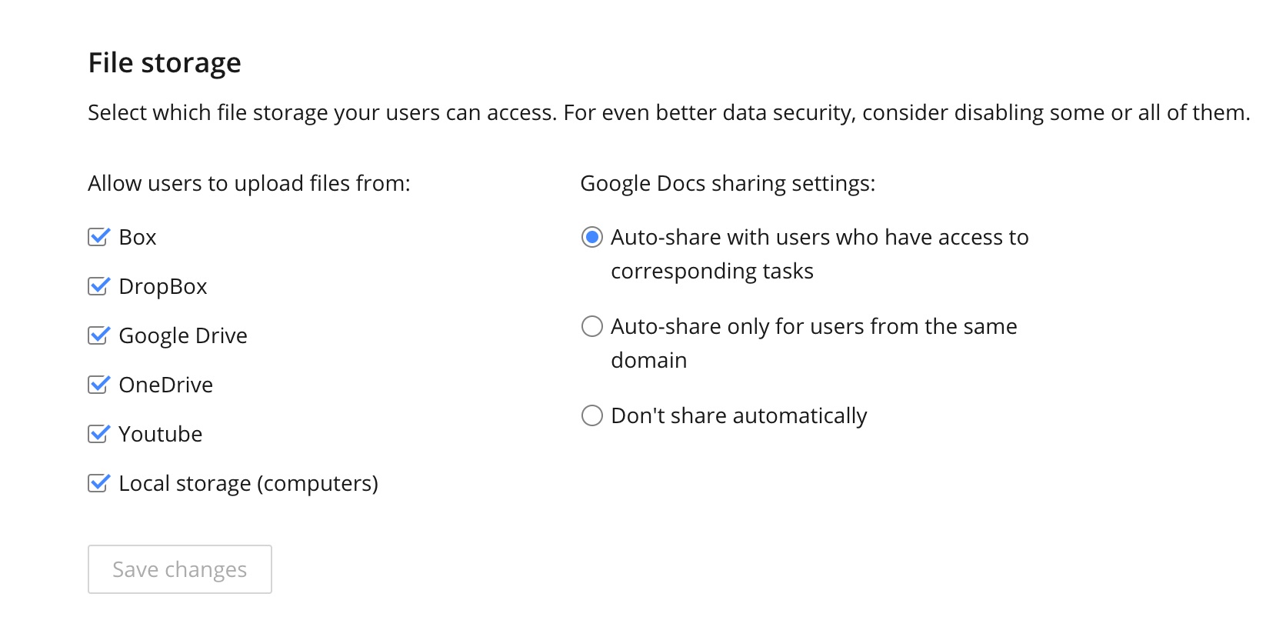
Task: Click the Save changes button
Action: click(x=180, y=569)
